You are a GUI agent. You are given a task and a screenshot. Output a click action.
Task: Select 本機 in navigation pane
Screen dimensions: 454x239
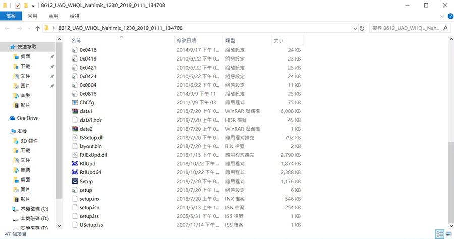22,131
